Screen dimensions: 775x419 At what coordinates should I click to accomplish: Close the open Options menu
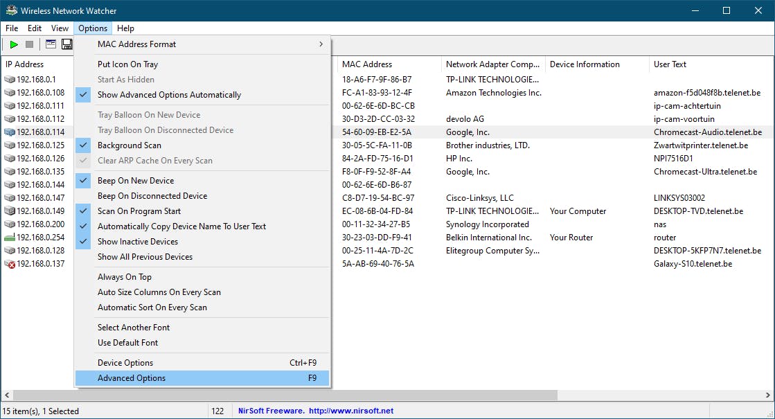tap(93, 28)
